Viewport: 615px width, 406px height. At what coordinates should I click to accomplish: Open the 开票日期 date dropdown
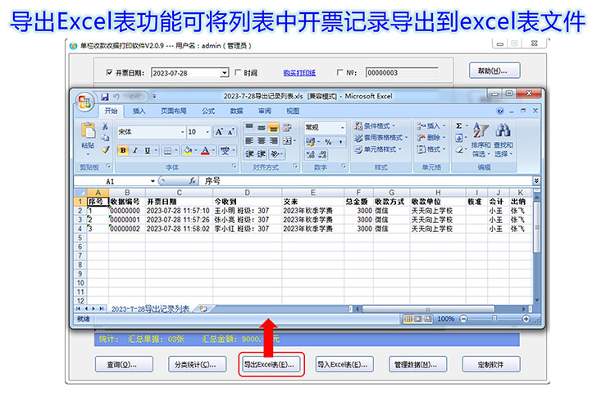click(224, 73)
